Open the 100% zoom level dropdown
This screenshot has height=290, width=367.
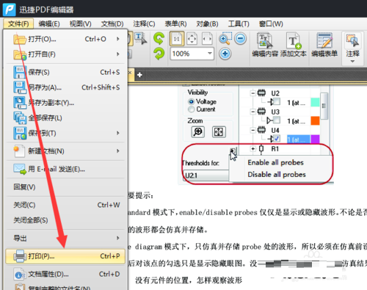click(210, 54)
